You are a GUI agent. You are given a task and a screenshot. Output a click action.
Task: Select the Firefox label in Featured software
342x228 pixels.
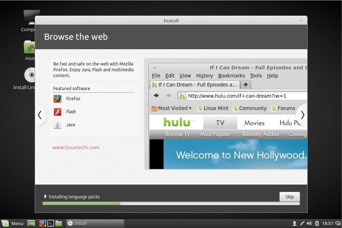(x=73, y=98)
